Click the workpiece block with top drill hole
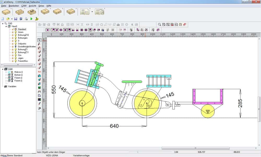The height and width of the screenshot is (157, 261). (x=45, y=12)
